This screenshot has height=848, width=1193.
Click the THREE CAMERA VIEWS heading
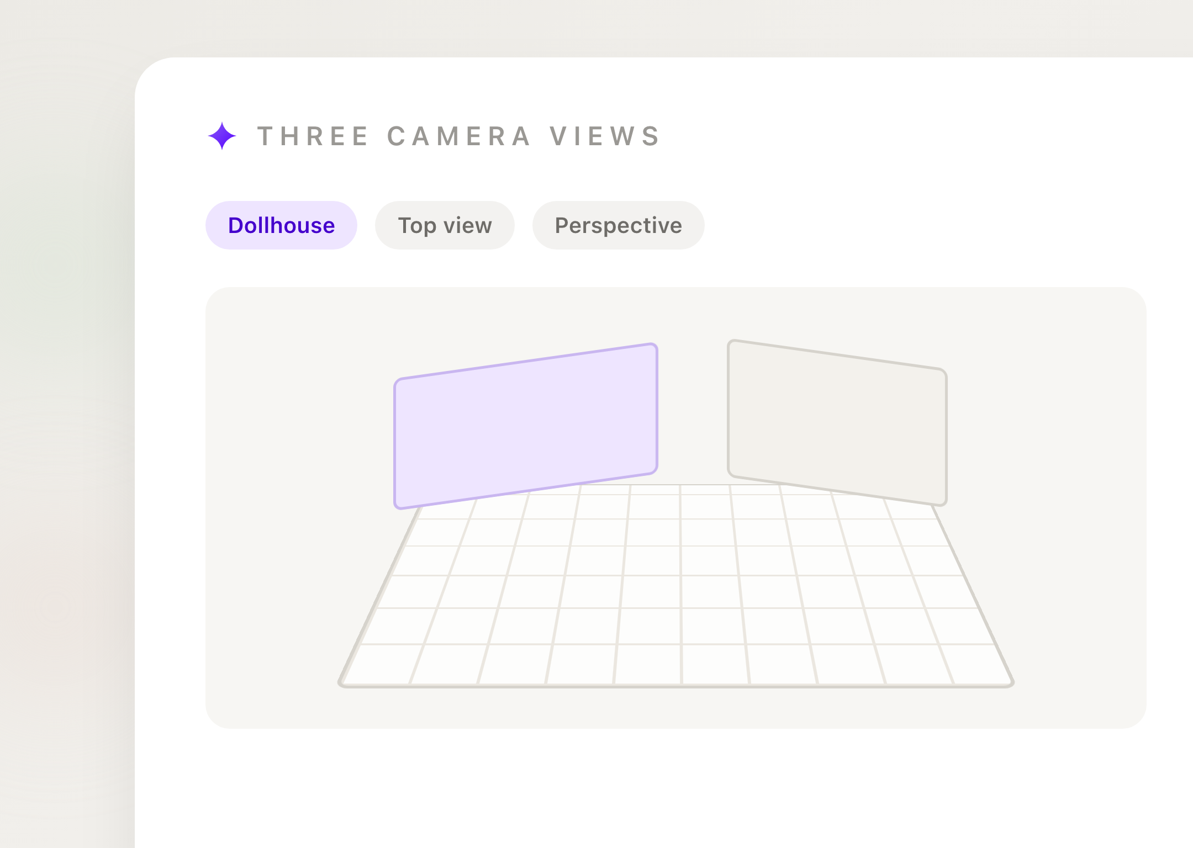click(x=460, y=136)
